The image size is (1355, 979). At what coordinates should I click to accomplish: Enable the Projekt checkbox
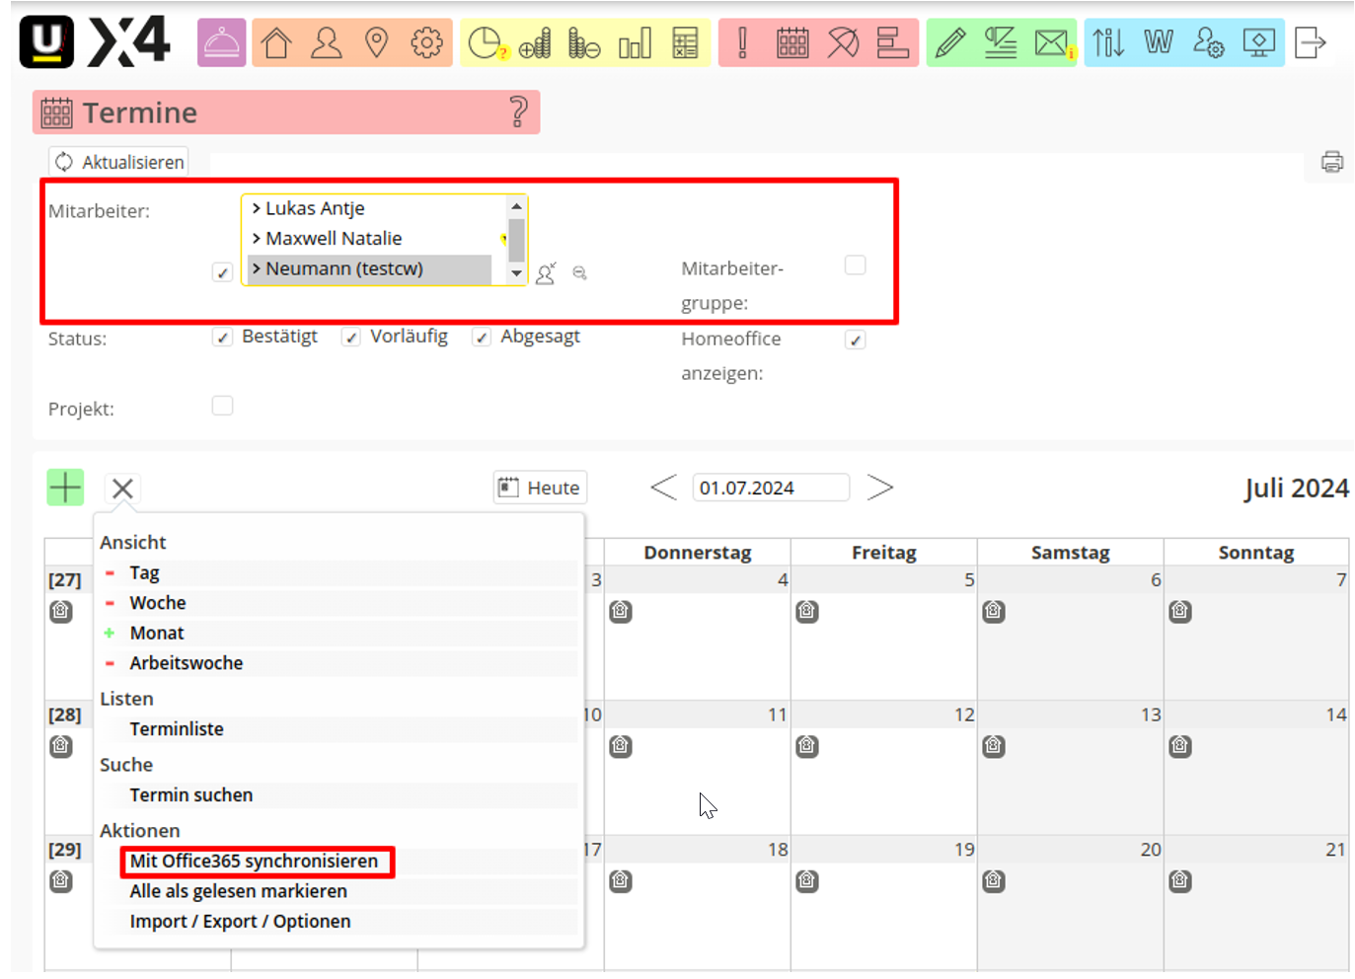tap(222, 407)
